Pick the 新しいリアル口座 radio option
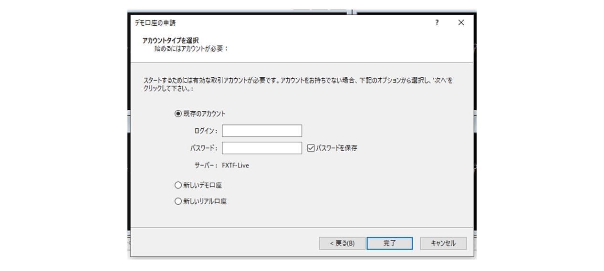604x271 pixels. 178,201
